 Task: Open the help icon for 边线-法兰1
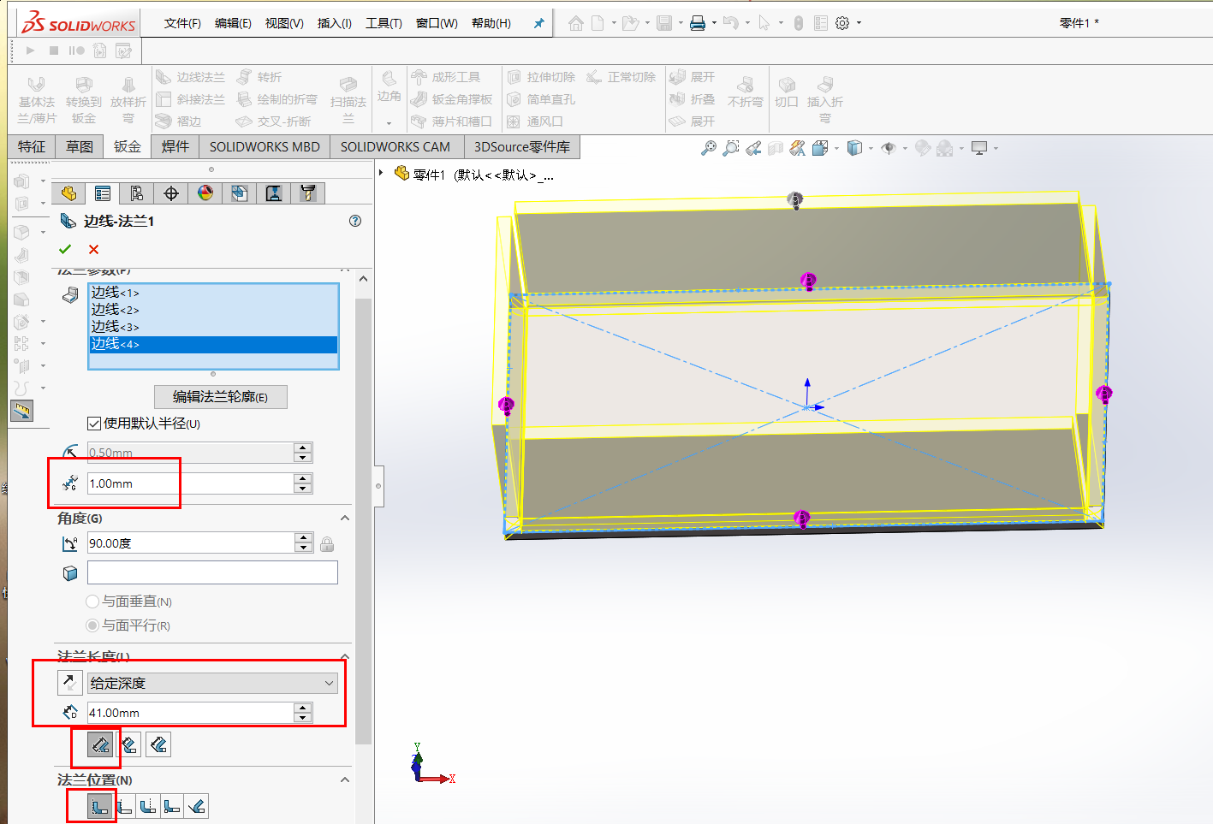point(355,221)
